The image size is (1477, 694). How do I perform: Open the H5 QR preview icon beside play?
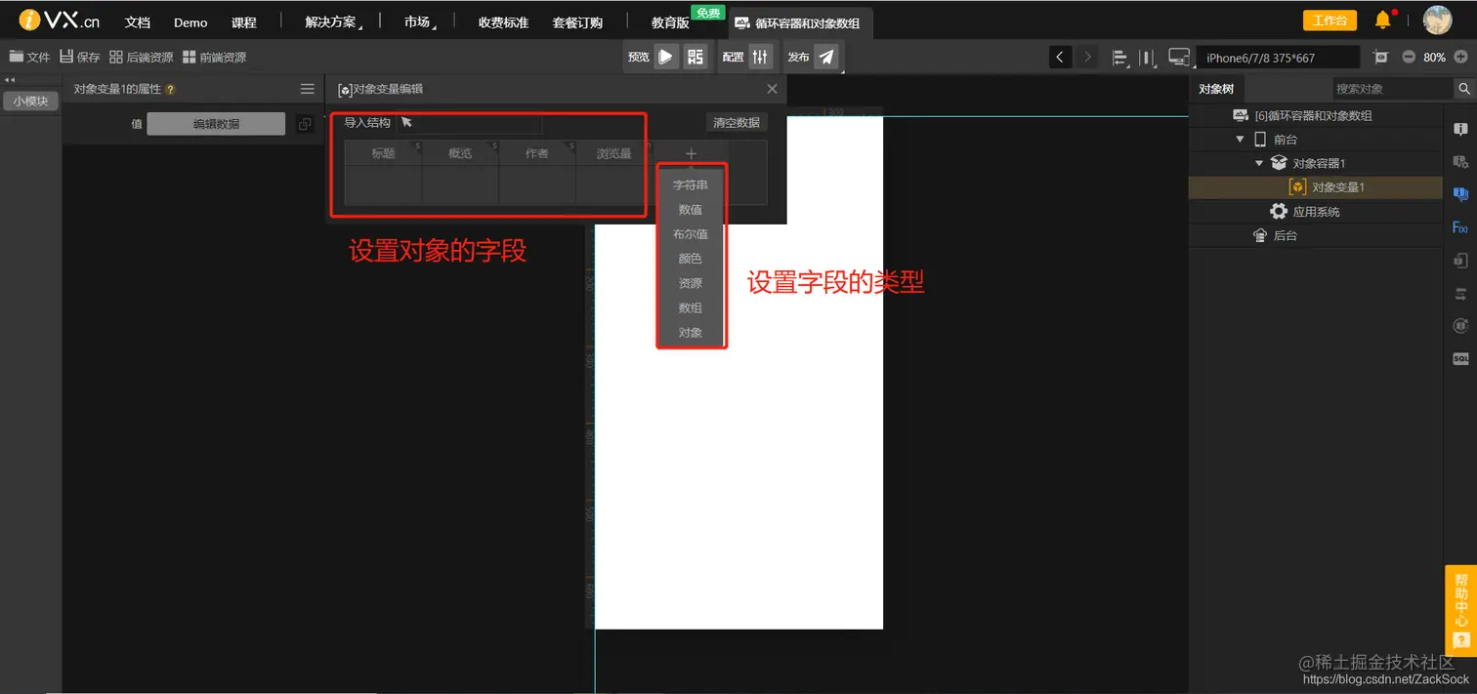(696, 57)
